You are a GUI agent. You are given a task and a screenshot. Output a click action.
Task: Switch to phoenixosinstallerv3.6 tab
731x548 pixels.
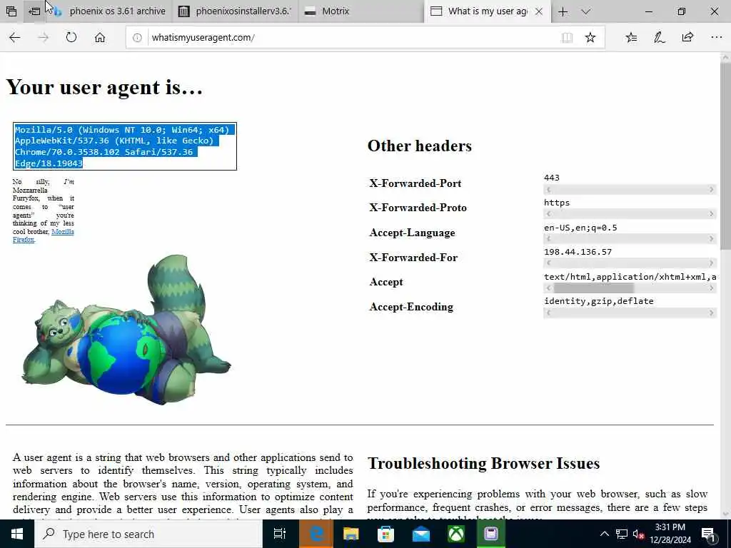click(234, 11)
